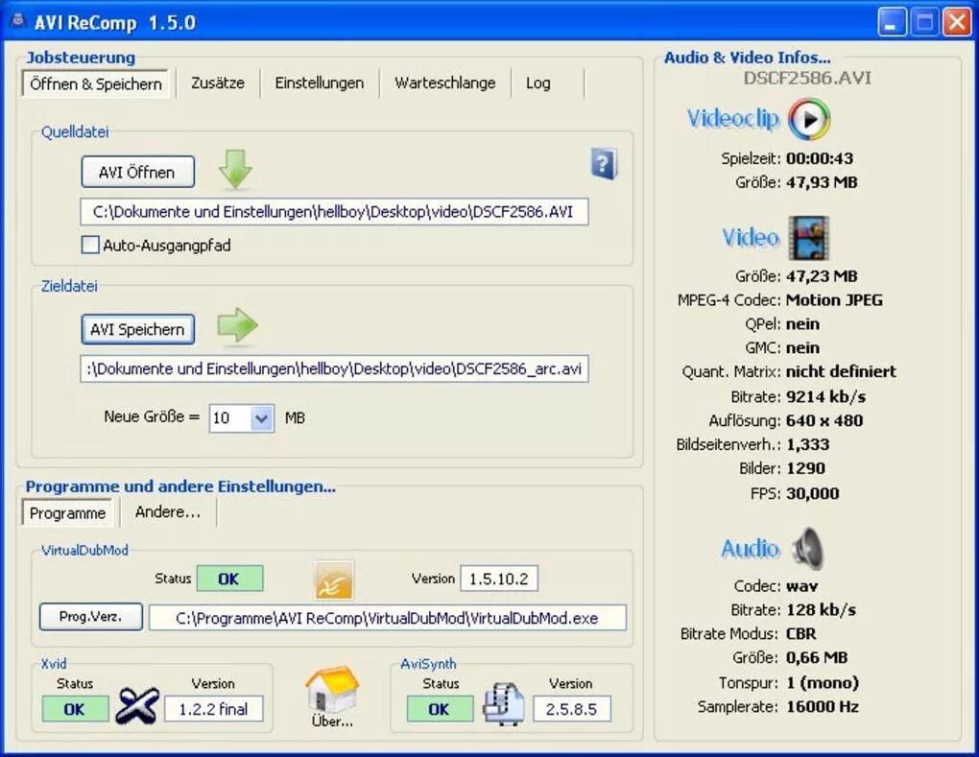Open the Log tab
Image resolution: width=979 pixels, height=757 pixels.
[x=538, y=83]
